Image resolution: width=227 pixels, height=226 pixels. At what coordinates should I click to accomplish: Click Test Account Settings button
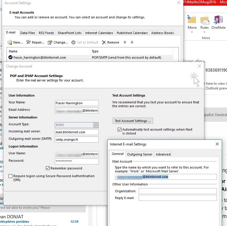tap(133, 121)
